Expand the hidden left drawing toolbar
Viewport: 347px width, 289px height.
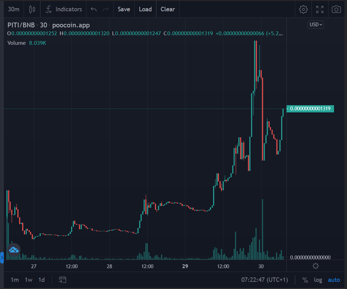(1, 258)
